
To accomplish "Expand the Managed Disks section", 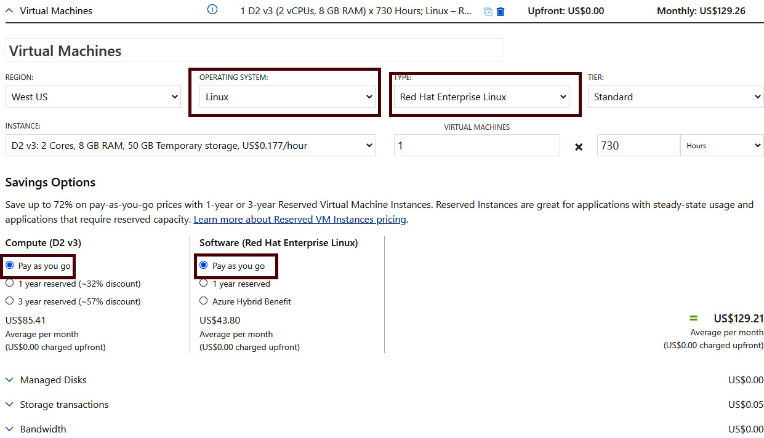I will coord(46,380).
